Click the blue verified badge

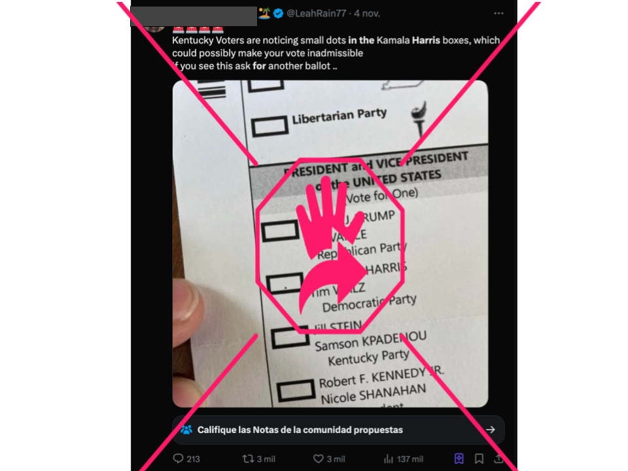click(x=279, y=14)
